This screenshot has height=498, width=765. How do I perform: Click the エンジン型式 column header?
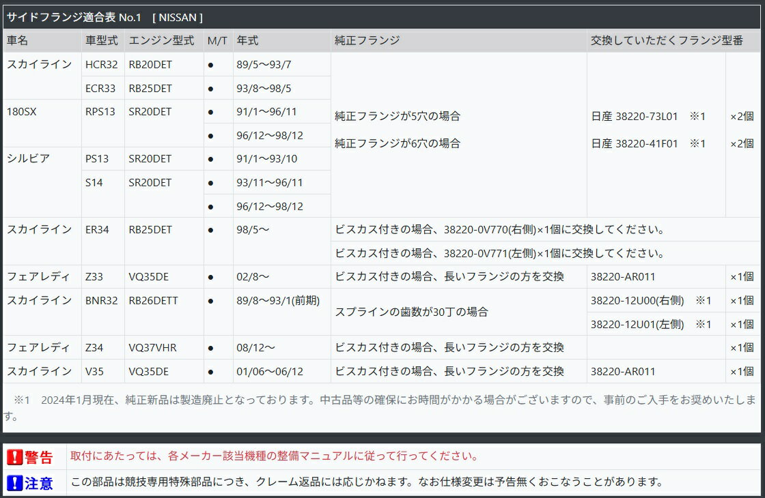[161, 41]
